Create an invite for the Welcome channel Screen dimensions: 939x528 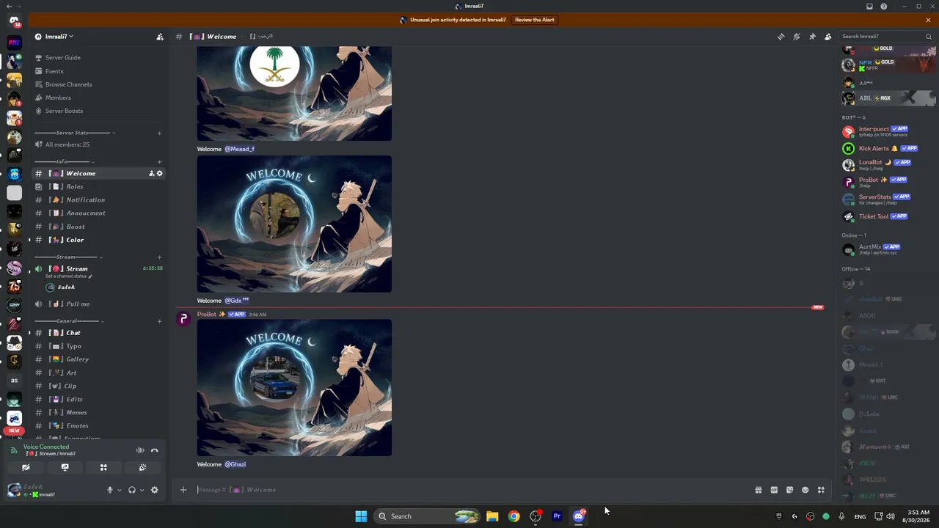[x=152, y=174]
